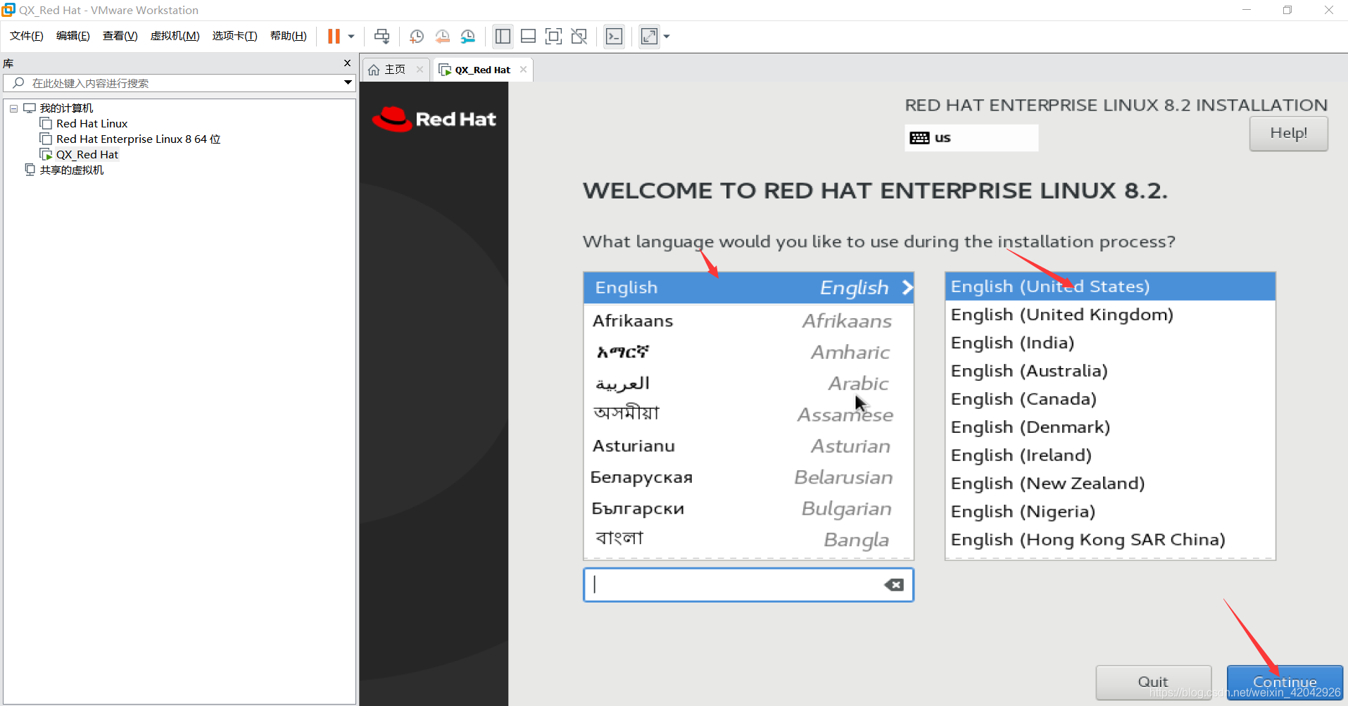
Task: Send Ctrl+Alt+Del to the virtual machine
Action: click(382, 37)
